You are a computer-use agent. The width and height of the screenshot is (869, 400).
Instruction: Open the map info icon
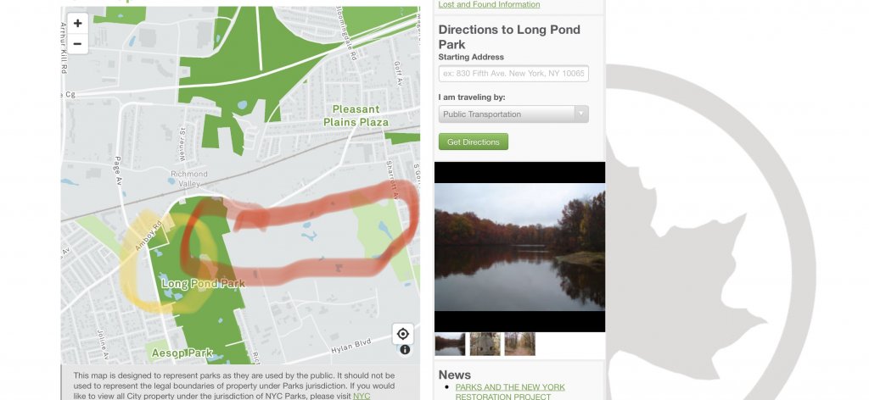(405, 350)
